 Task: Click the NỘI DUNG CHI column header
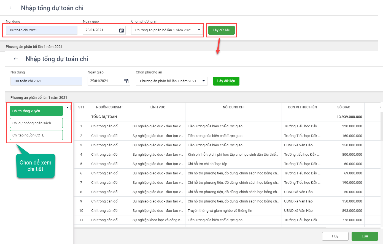[x=233, y=107]
